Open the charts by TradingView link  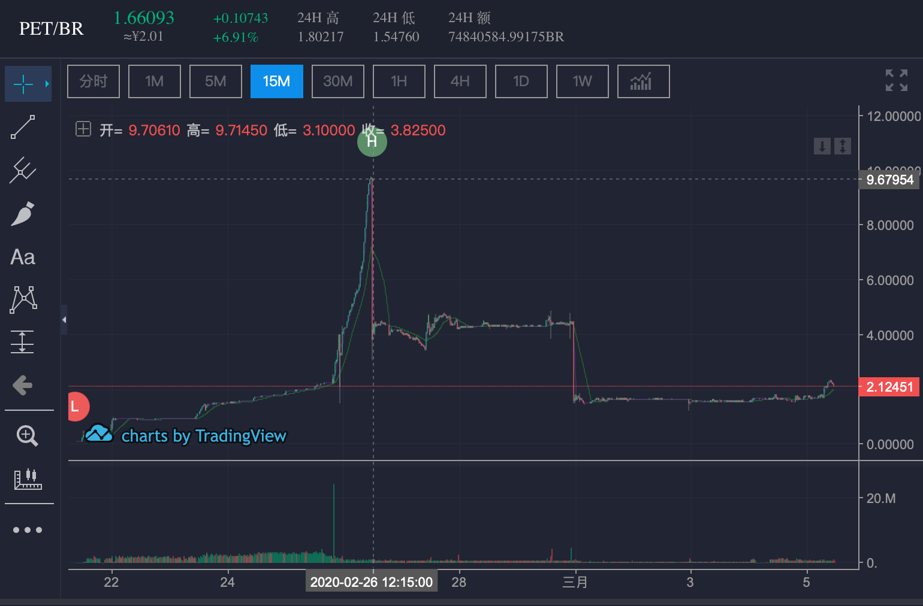click(186, 435)
